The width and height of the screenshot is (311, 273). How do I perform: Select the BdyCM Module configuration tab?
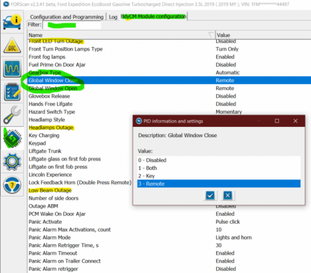[x=153, y=16]
